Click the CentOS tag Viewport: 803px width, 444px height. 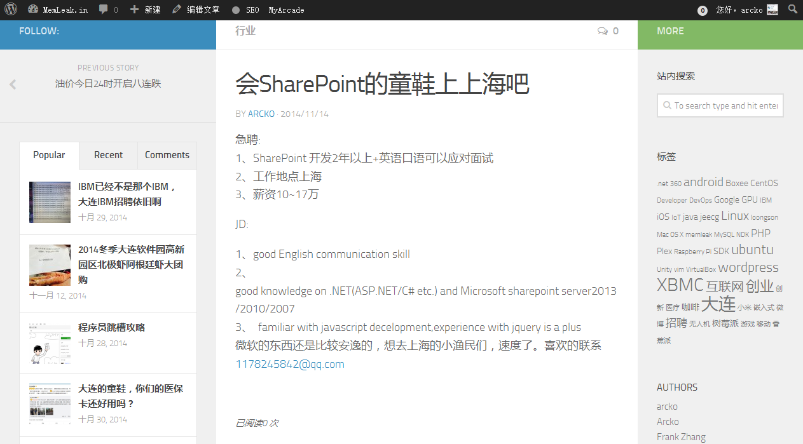coord(764,183)
